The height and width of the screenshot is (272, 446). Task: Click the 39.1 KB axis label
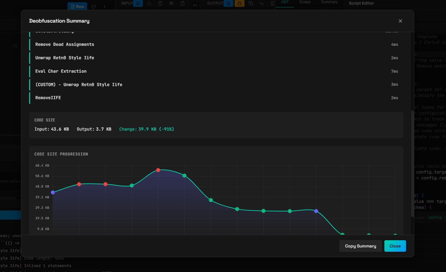(x=42, y=197)
